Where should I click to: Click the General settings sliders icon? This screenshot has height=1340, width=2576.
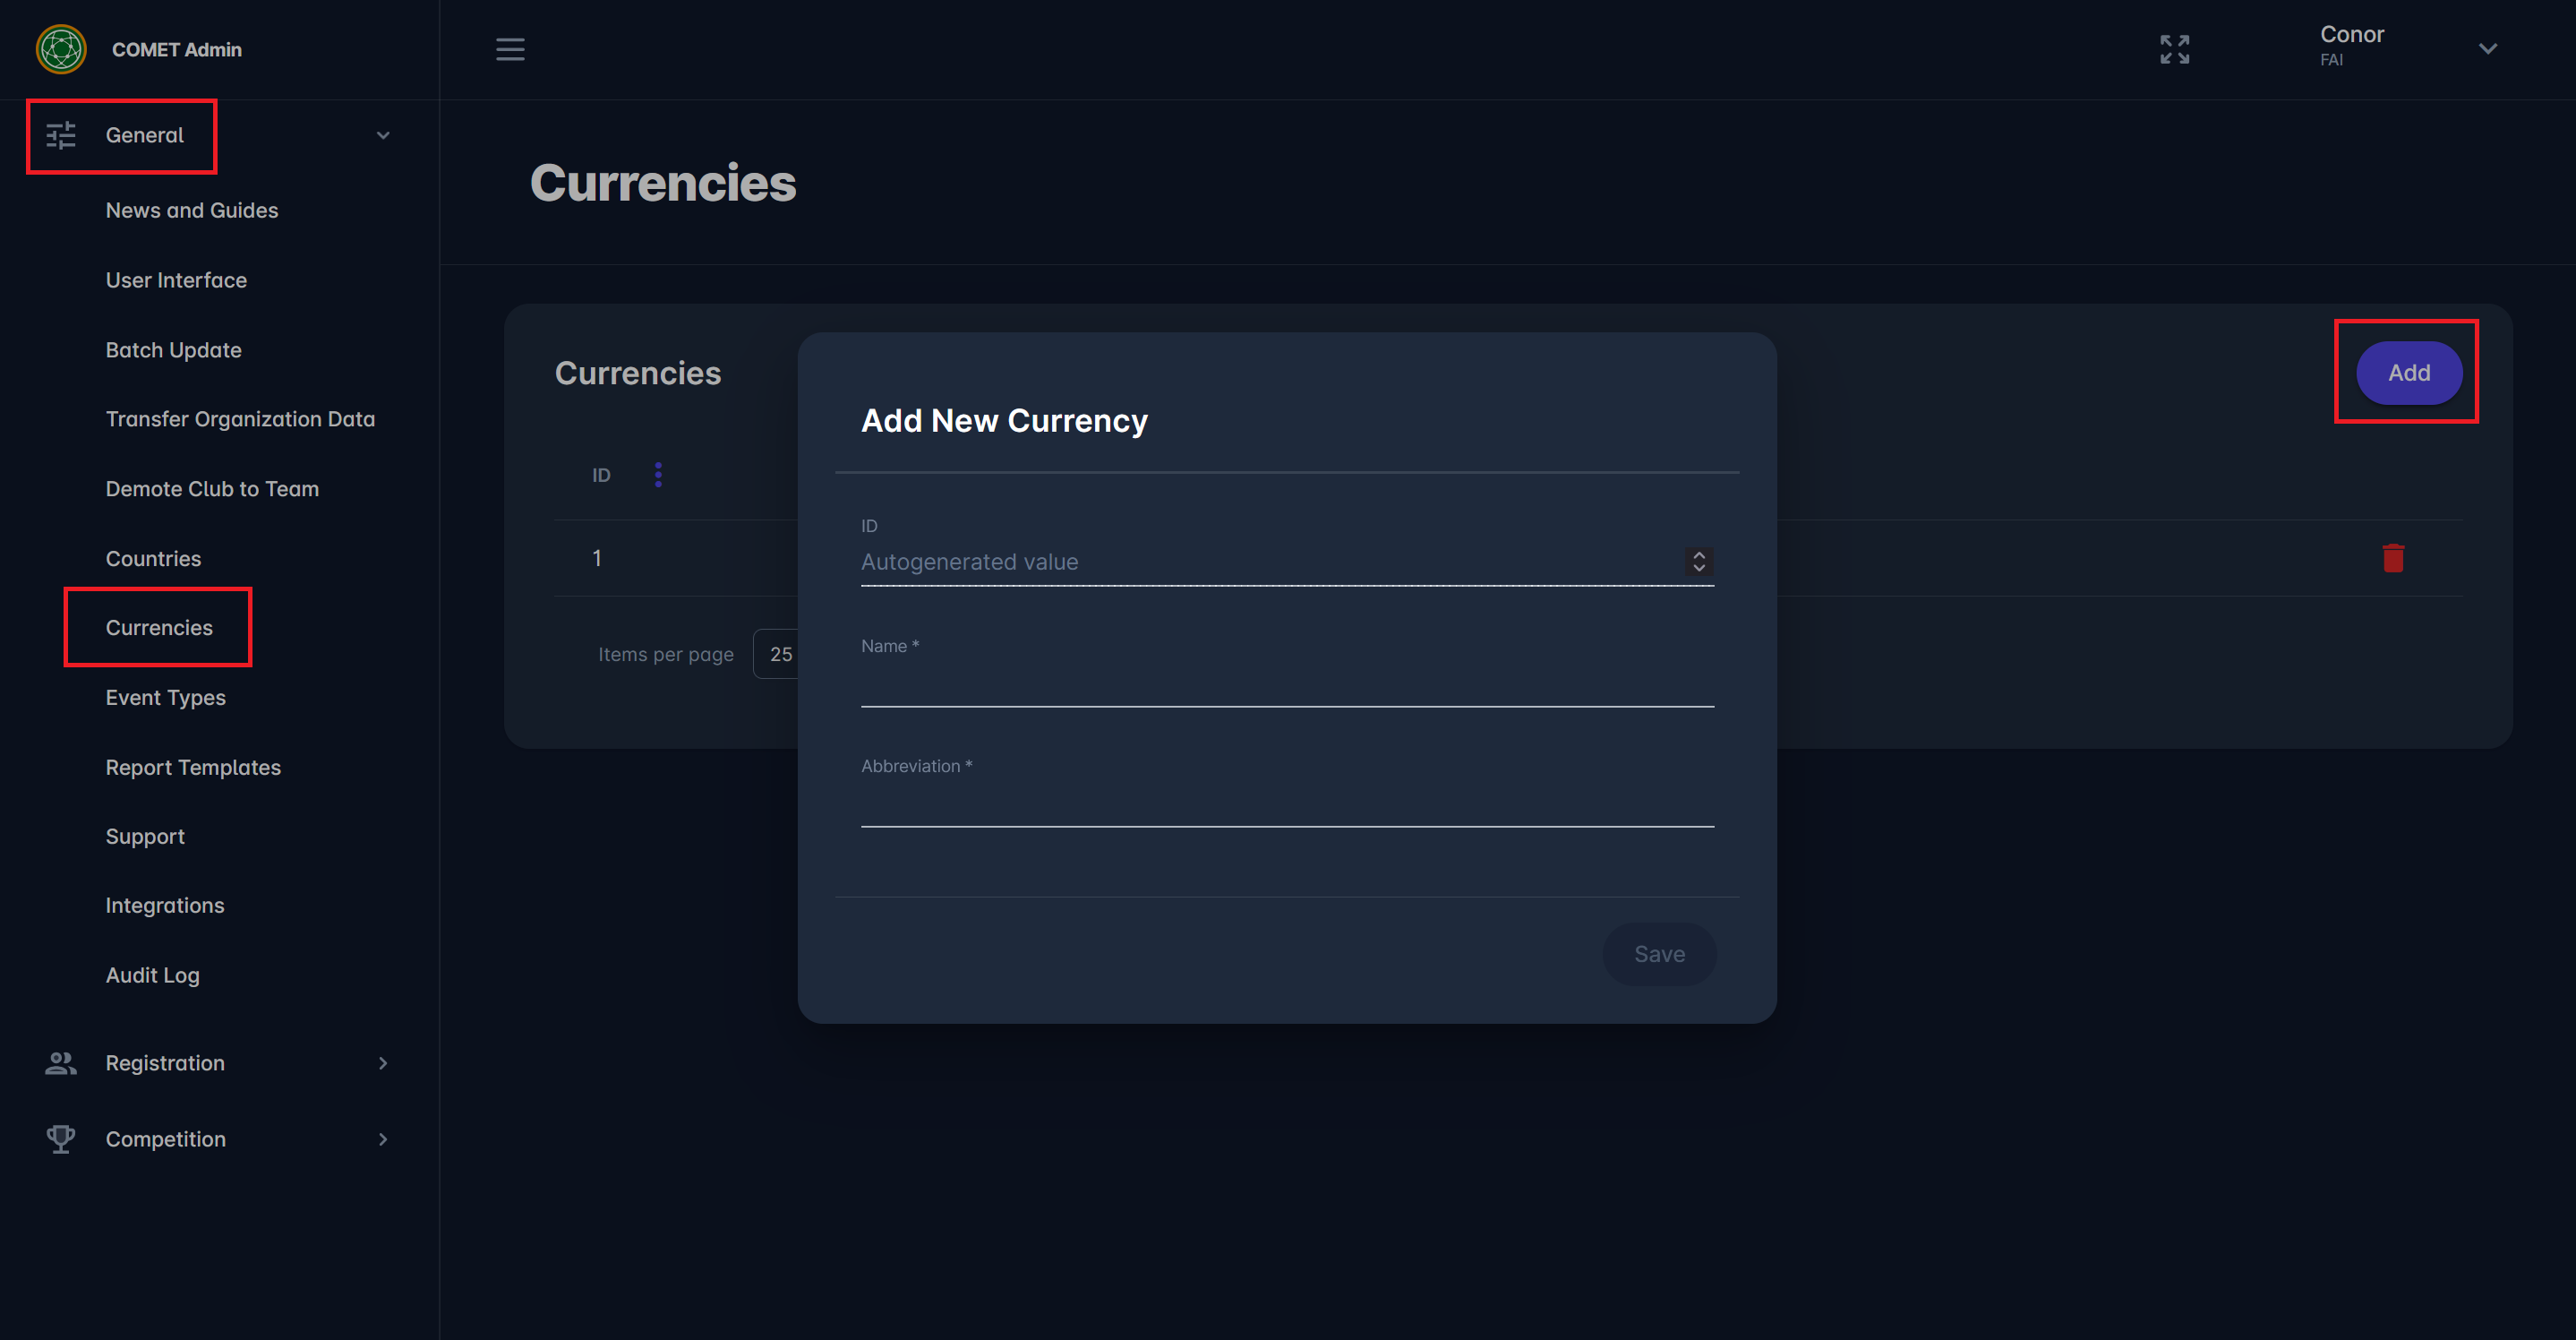[x=61, y=135]
